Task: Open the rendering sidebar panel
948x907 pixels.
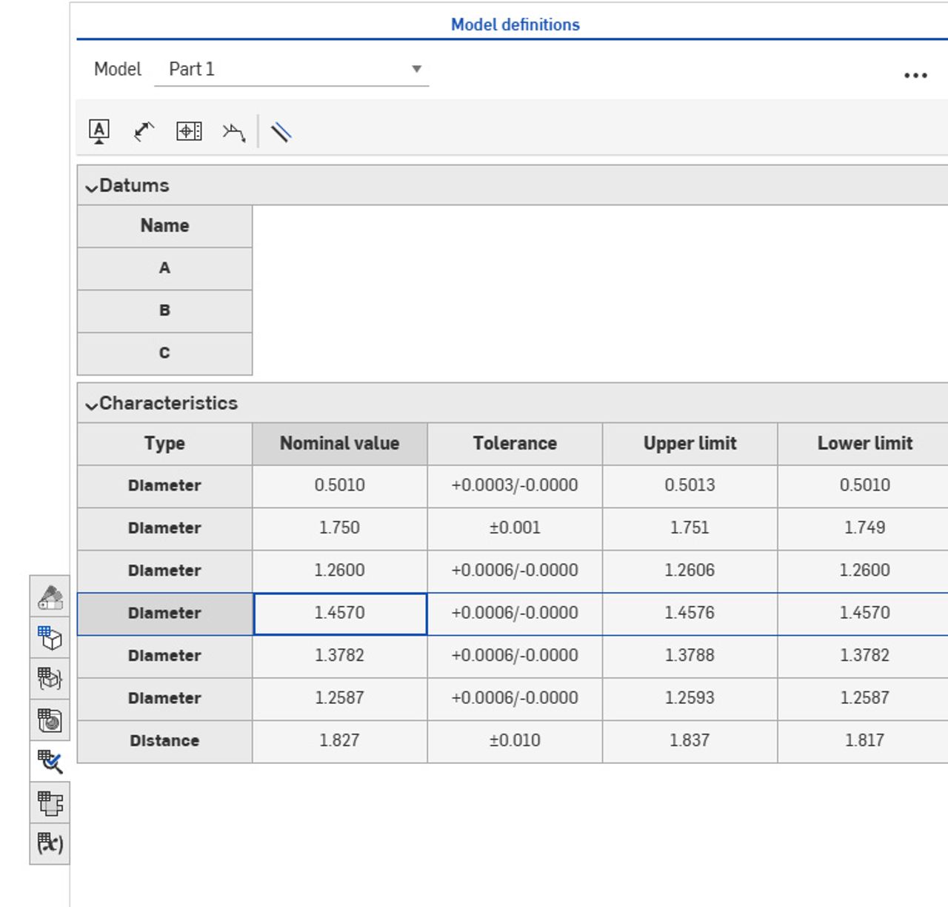Action: (49, 720)
